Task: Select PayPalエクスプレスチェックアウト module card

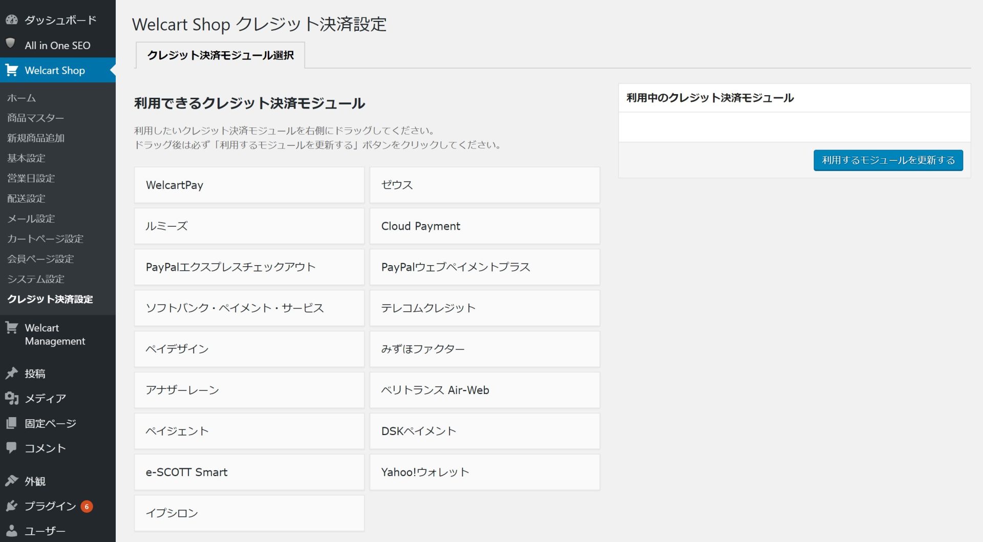Action: click(x=249, y=267)
